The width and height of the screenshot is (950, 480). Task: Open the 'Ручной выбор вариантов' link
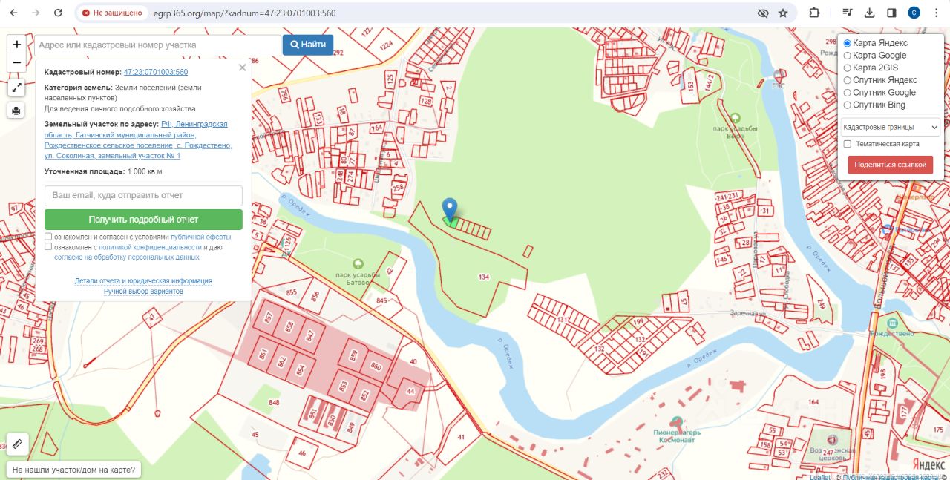pos(143,292)
